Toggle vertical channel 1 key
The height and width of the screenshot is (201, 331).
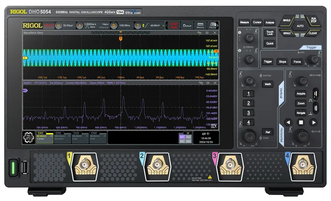pyautogui.click(x=248, y=93)
